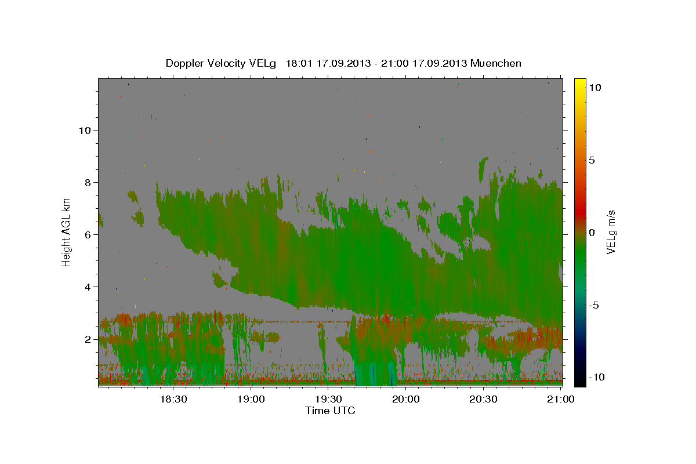Viewport: 696px width, 464px height.
Task: Click the '19:00' time tick label
Action: [x=251, y=399]
